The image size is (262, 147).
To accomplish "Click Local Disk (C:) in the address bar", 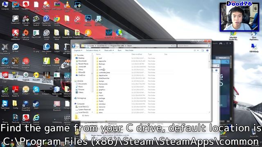I will tap(102, 46).
